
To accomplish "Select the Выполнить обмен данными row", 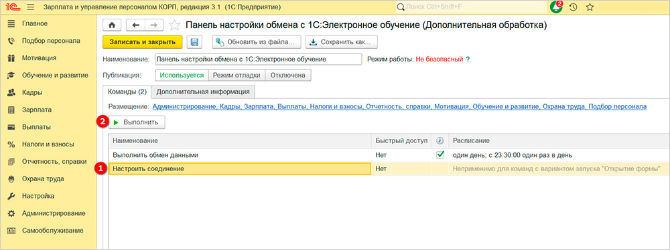I will [389, 155].
